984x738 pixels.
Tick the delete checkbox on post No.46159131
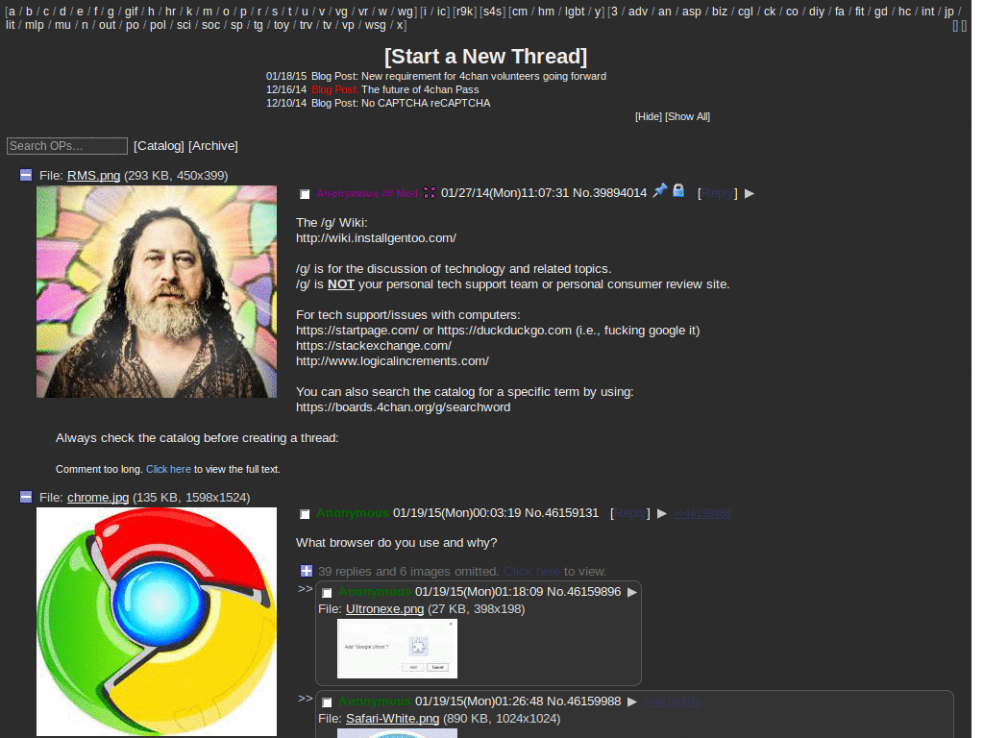point(305,513)
